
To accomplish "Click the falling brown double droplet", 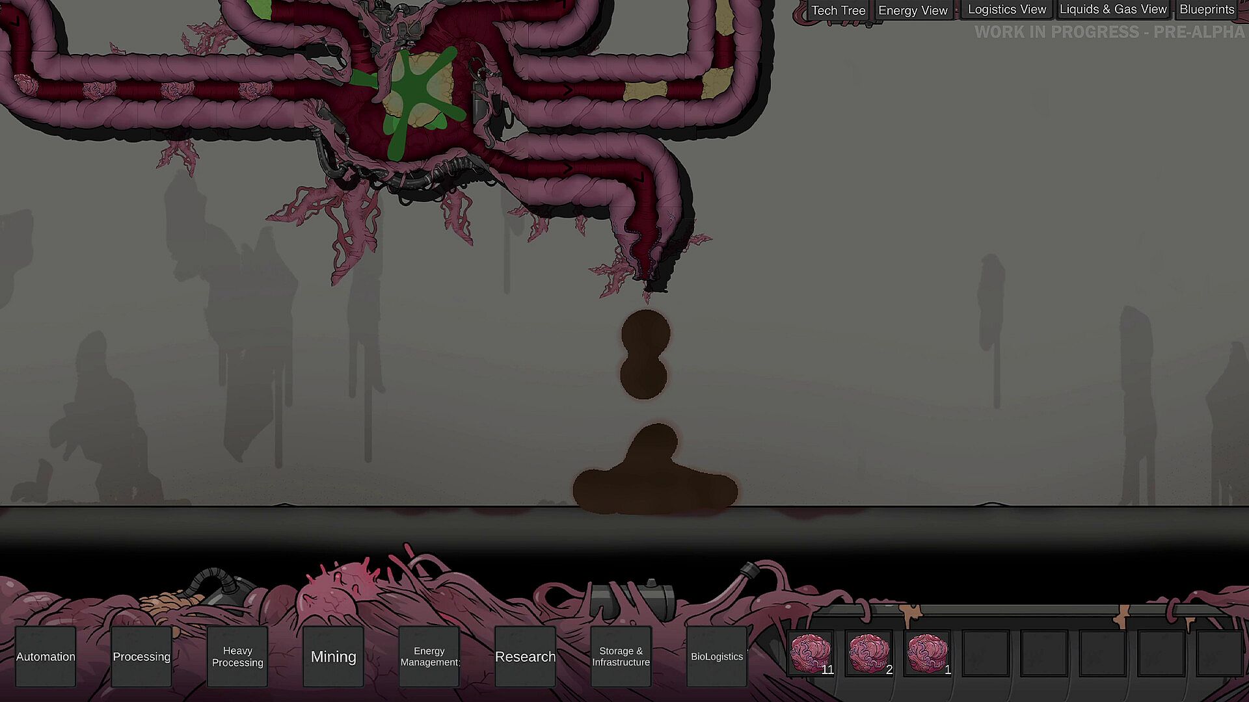I will pos(644,354).
